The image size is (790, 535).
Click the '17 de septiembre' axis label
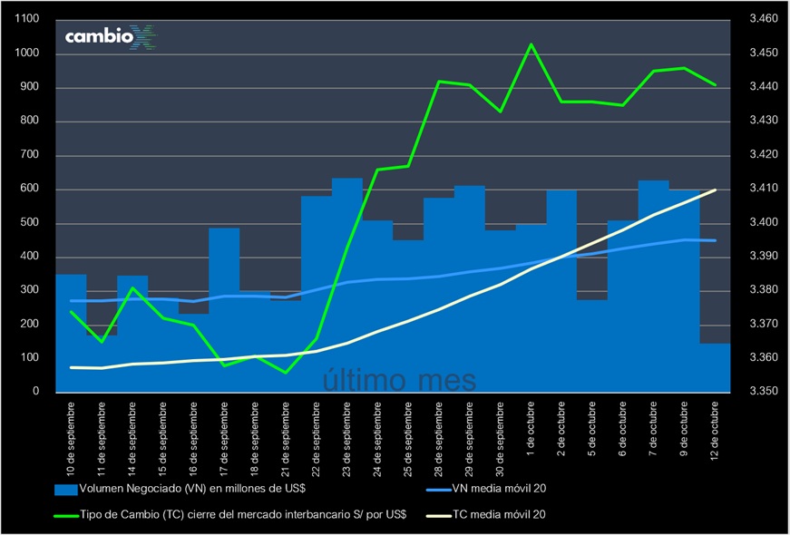pyautogui.click(x=224, y=439)
